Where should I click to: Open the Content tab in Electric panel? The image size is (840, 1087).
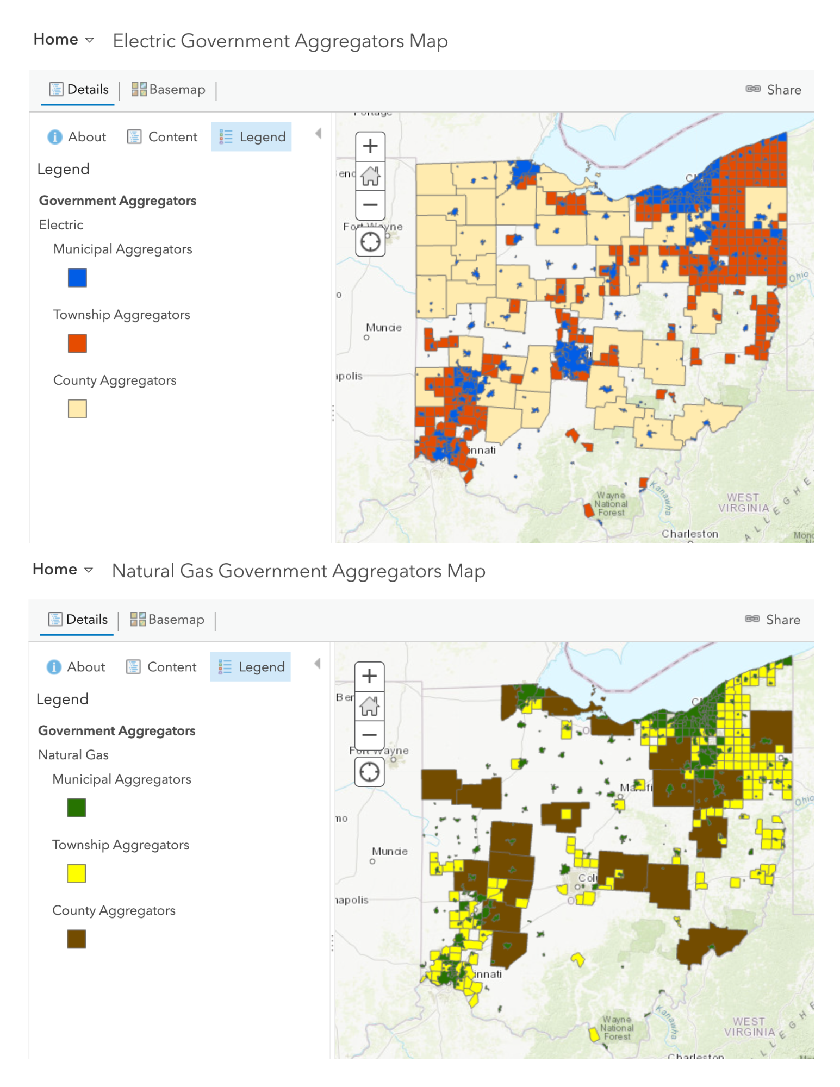tap(163, 137)
